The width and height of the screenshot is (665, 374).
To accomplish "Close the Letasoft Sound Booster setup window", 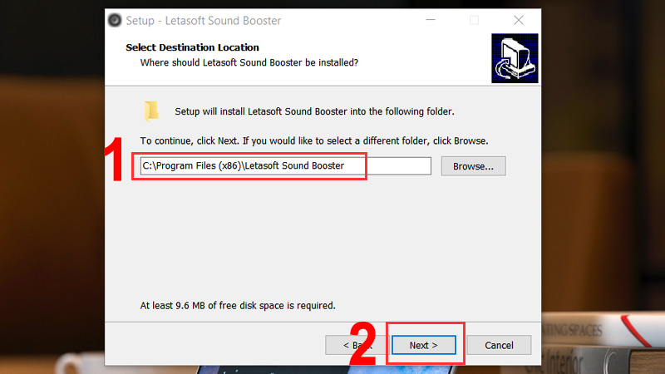I will [x=518, y=20].
